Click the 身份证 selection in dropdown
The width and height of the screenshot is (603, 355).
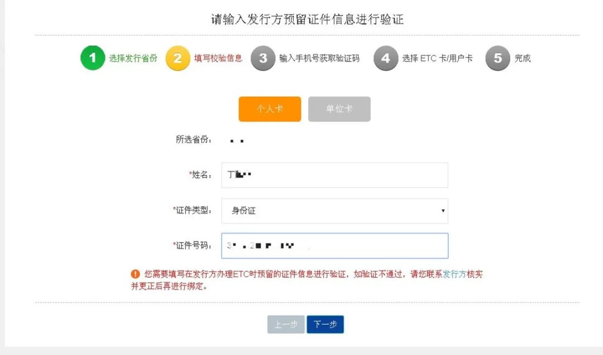coord(243,211)
